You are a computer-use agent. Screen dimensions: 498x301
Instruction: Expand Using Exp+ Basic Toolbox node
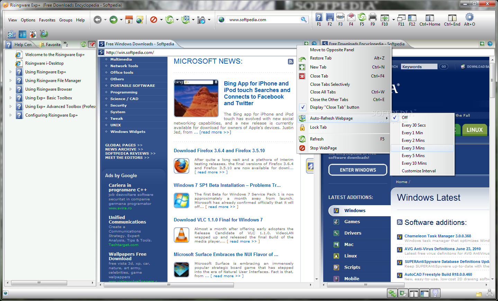(x=10, y=98)
